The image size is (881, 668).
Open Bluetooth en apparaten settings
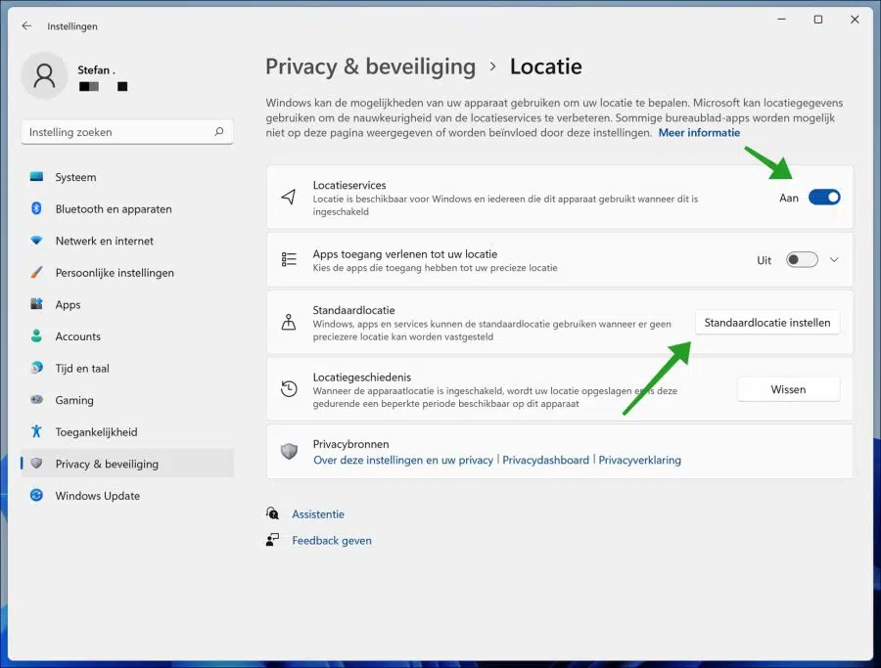point(127,209)
